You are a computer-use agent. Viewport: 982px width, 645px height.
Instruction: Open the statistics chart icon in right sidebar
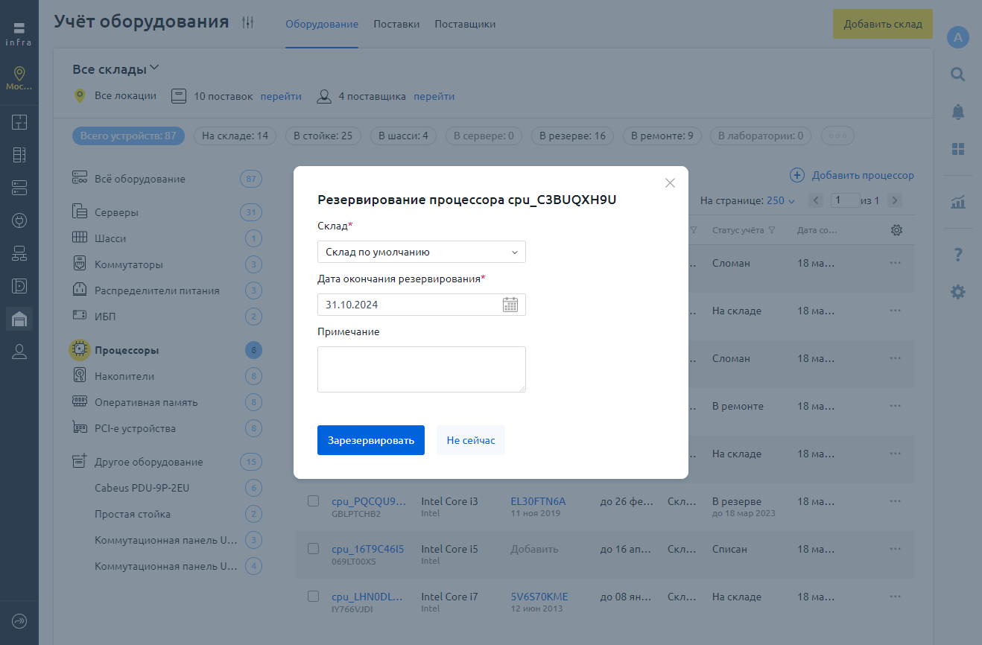pos(957,202)
